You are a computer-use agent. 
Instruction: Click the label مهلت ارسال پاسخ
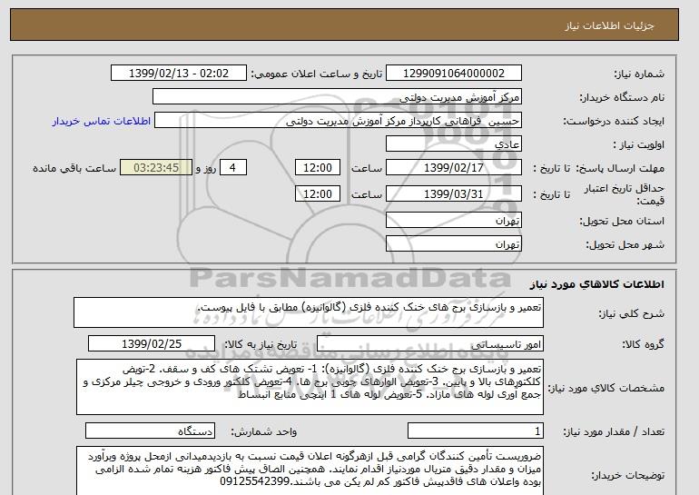620,168
